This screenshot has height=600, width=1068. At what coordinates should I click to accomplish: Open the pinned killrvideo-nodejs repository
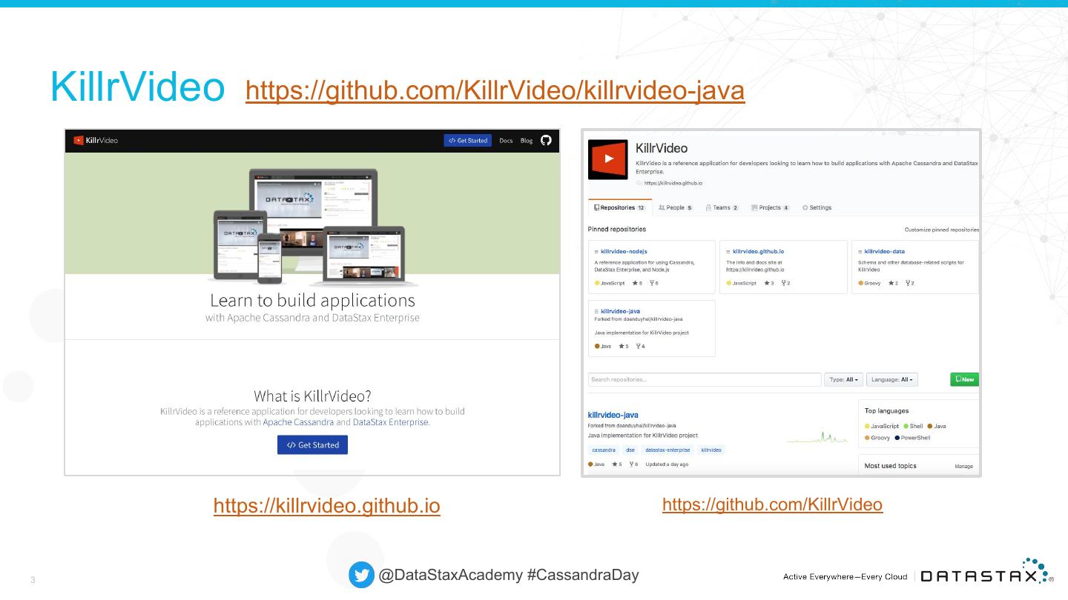pyautogui.click(x=624, y=252)
